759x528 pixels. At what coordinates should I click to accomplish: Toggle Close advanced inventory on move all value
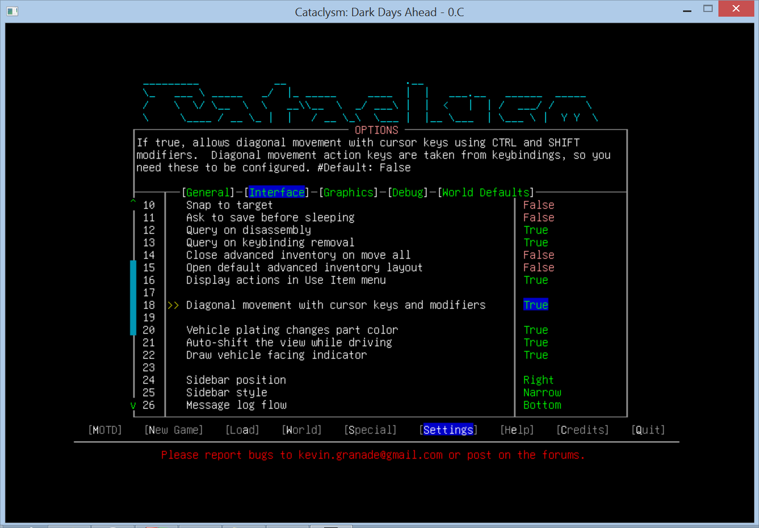(539, 255)
